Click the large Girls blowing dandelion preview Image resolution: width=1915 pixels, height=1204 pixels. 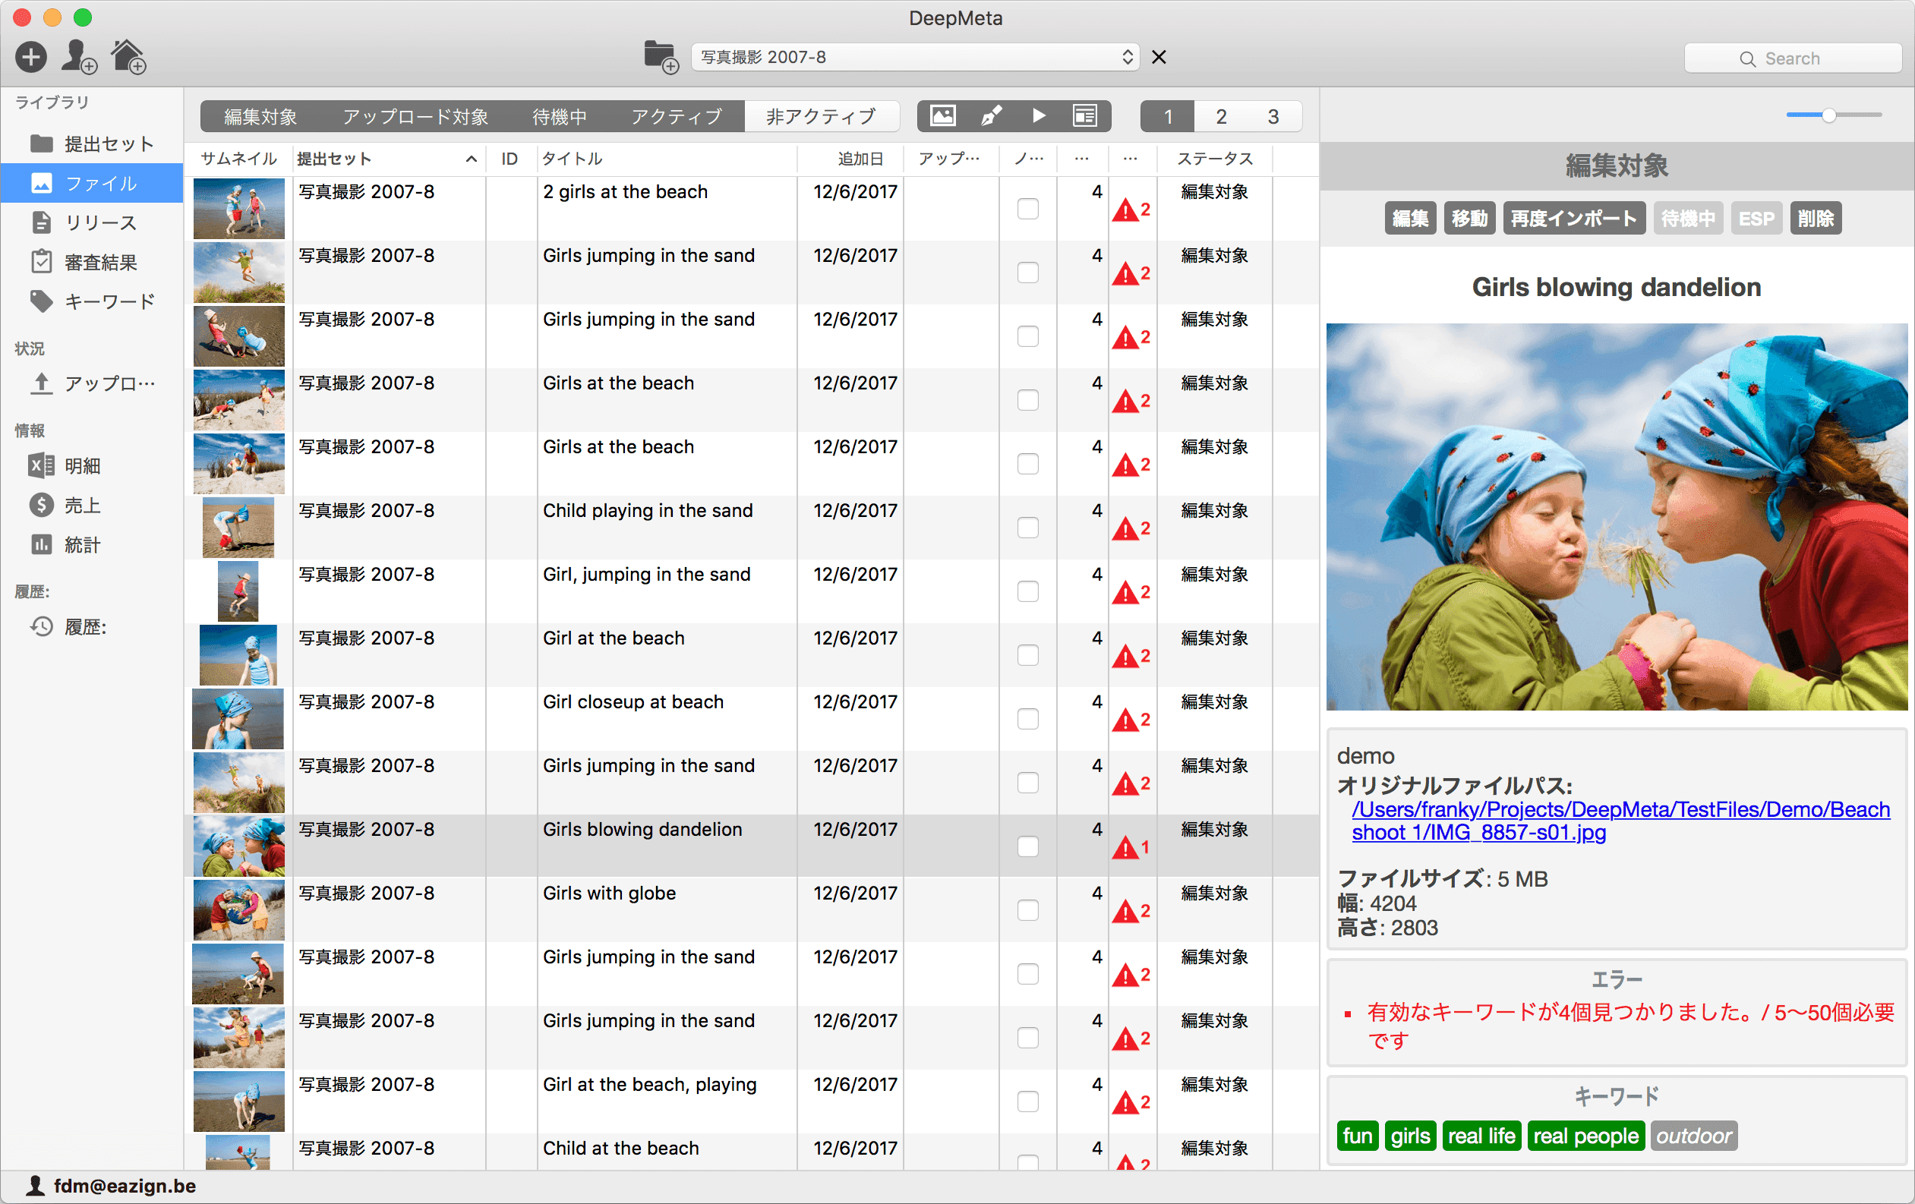click(x=1617, y=516)
